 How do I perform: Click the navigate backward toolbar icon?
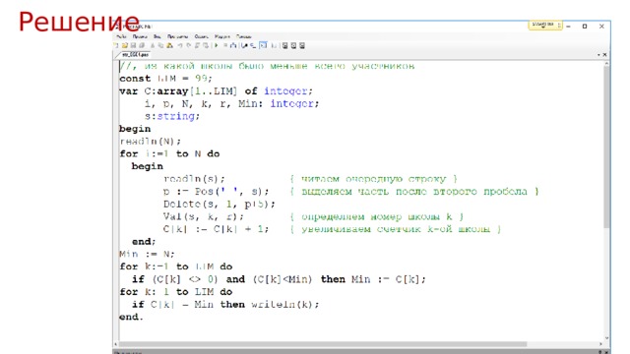click(197, 45)
